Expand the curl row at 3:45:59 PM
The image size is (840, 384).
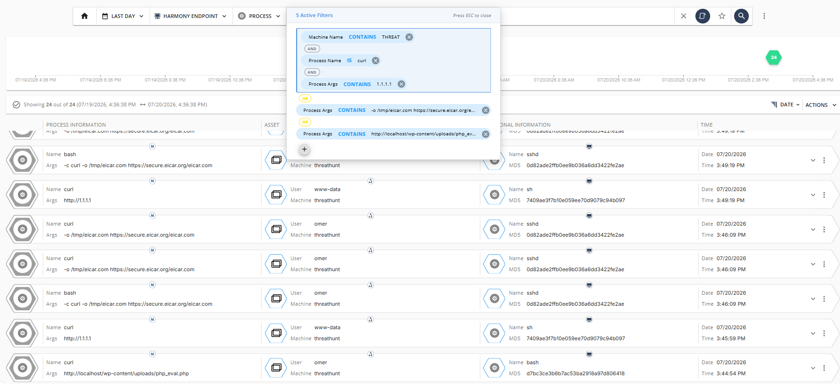click(x=813, y=333)
